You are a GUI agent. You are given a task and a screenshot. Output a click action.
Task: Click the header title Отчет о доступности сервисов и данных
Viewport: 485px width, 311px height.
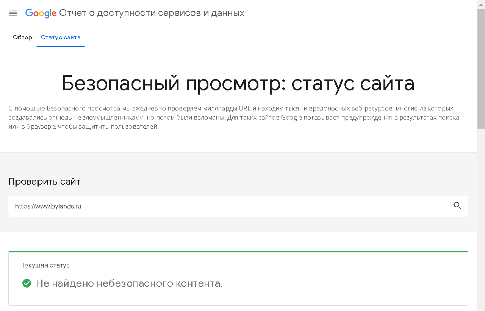point(152,13)
